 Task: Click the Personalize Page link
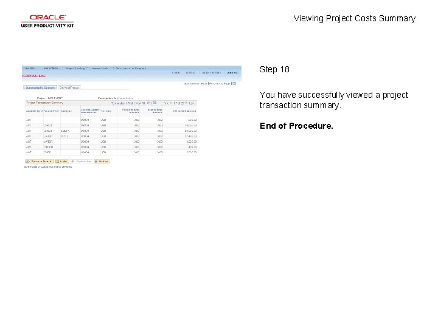tap(220, 84)
